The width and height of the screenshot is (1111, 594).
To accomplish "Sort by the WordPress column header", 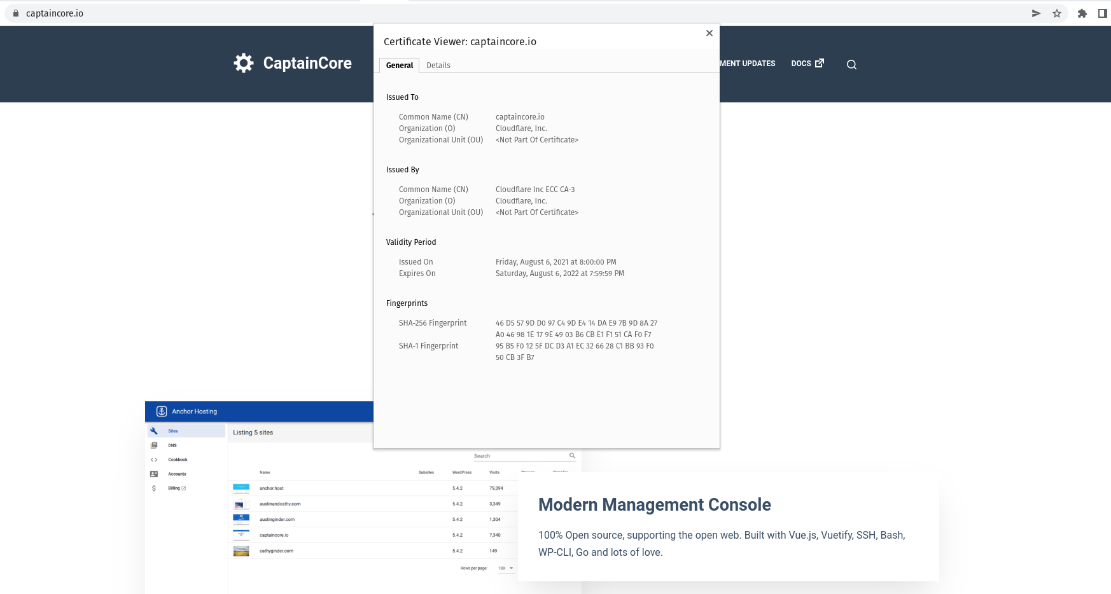I will 462,473.
